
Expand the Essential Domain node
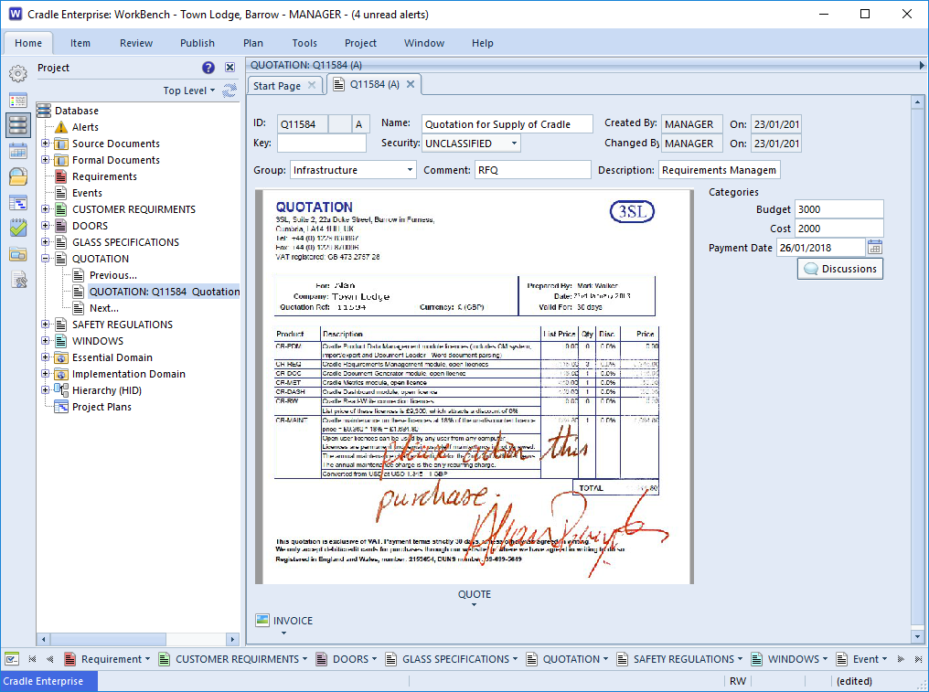45,357
